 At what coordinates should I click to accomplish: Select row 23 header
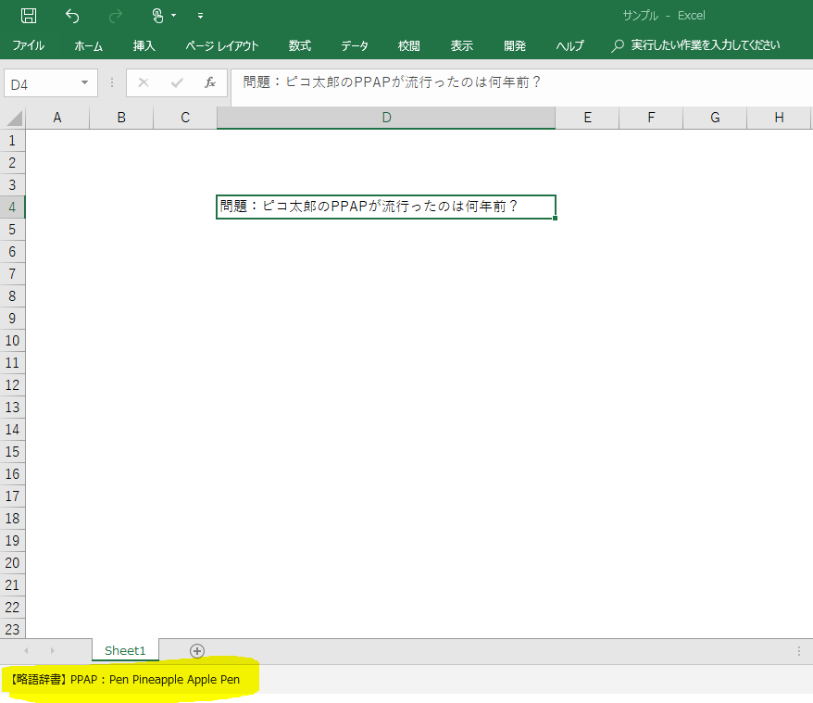tap(12, 629)
